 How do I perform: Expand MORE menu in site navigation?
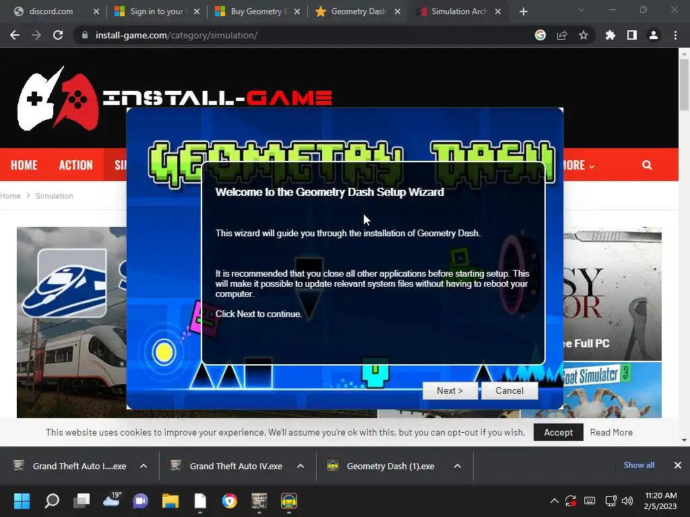click(579, 165)
